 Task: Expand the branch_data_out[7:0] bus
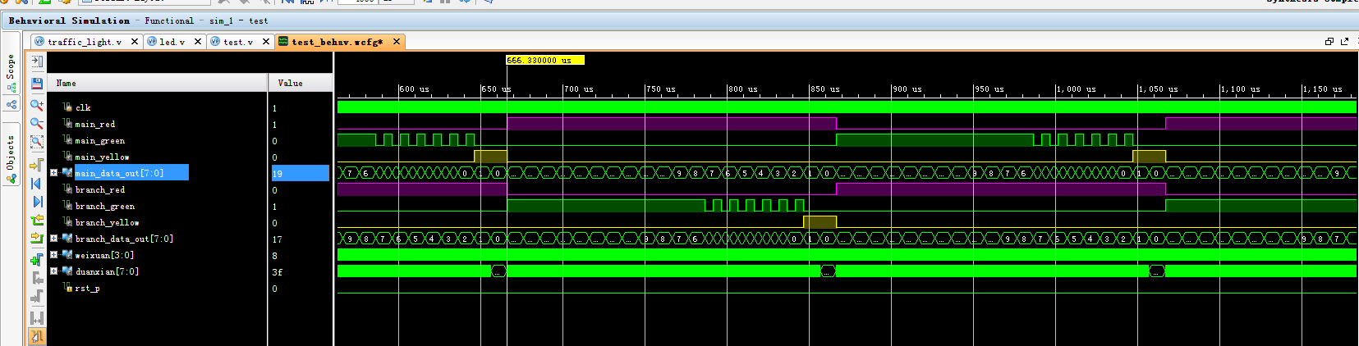pyautogui.click(x=53, y=239)
